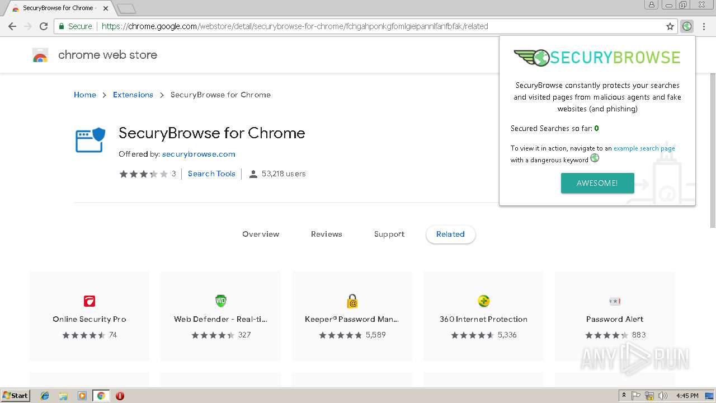Open Online Security Pro card title

(89, 319)
